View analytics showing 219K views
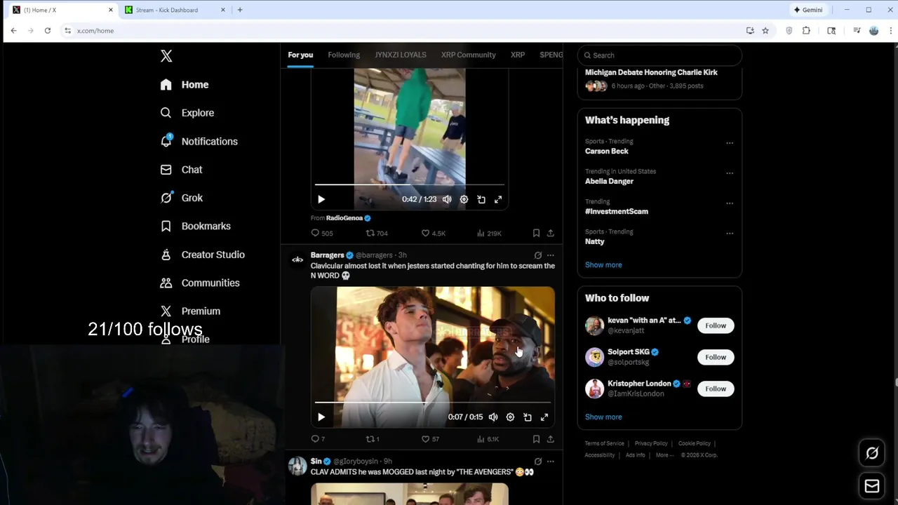 pos(488,233)
